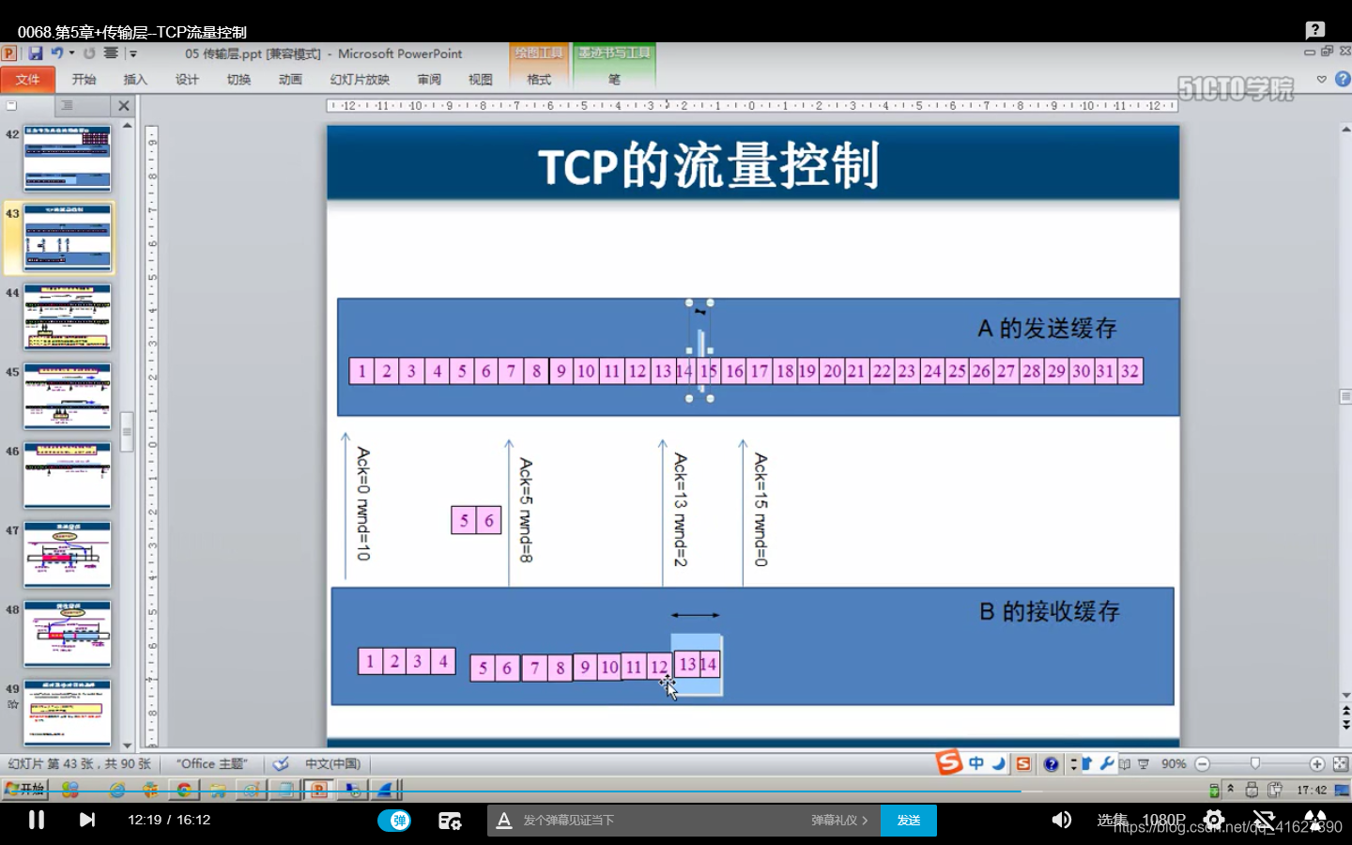Click the greyed Redo icon
This screenshot has height=845, width=1352.
coord(89,54)
